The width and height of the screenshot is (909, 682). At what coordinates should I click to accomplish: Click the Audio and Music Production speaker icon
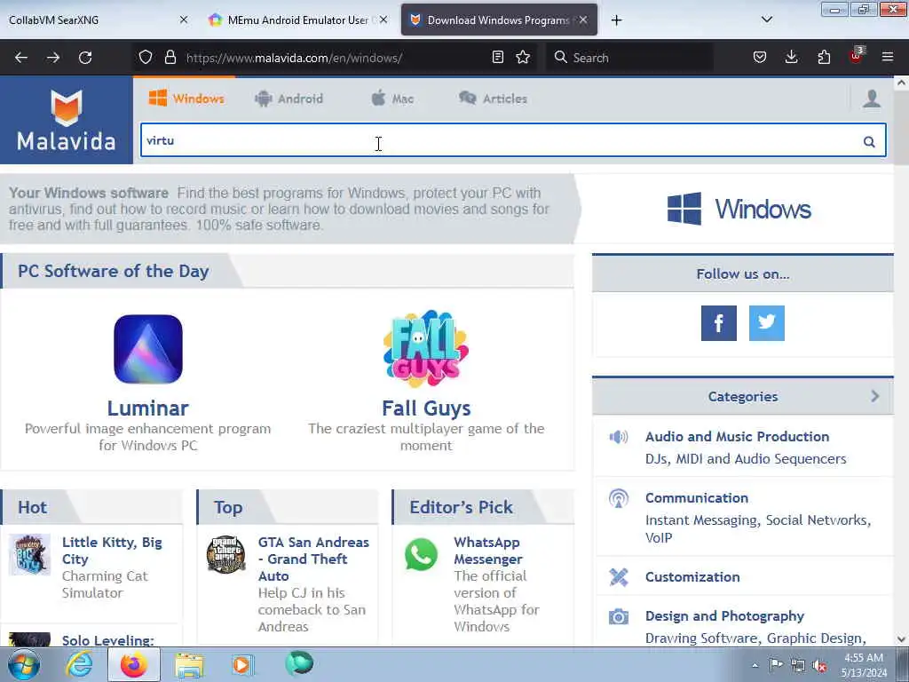coord(618,437)
